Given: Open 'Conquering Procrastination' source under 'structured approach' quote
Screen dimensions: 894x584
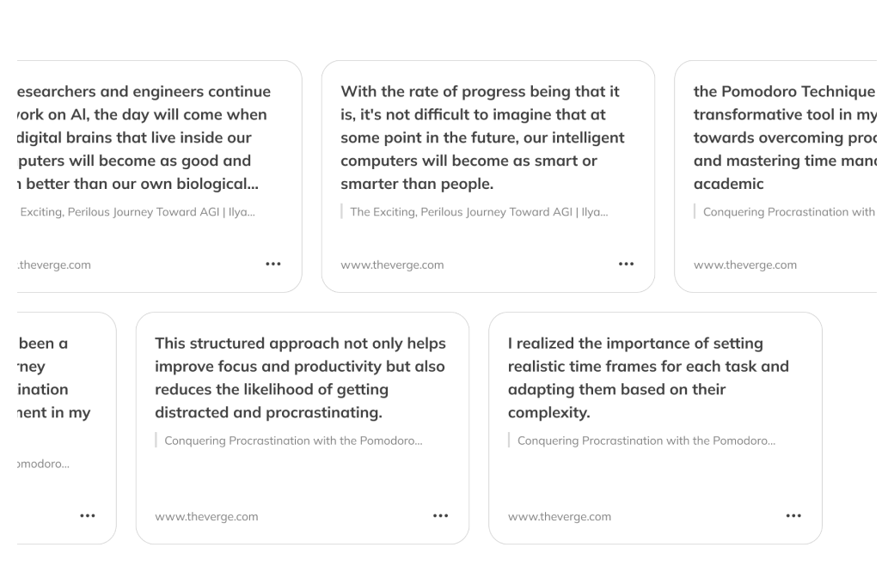Looking at the screenshot, I should point(293,441).
